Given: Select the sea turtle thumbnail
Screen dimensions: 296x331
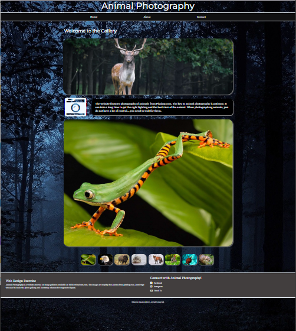Looking at the screenshot, I should (190, 259).
